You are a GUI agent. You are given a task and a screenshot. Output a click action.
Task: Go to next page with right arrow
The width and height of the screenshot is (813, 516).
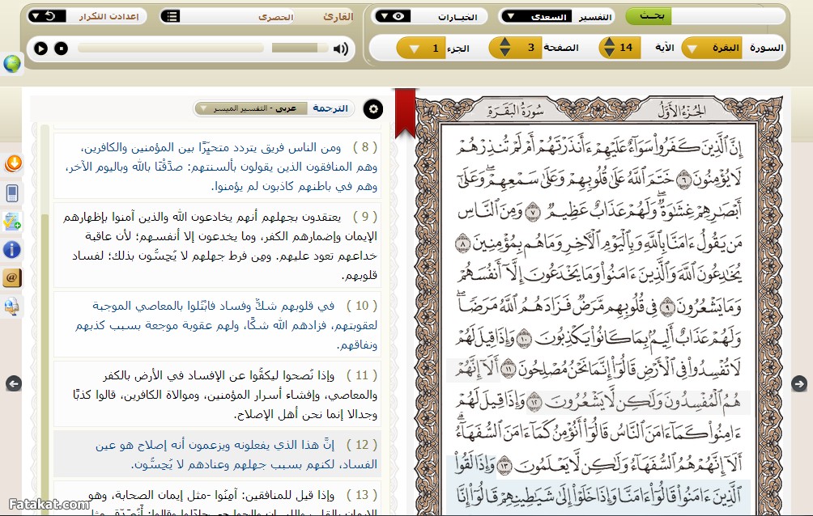798,383
